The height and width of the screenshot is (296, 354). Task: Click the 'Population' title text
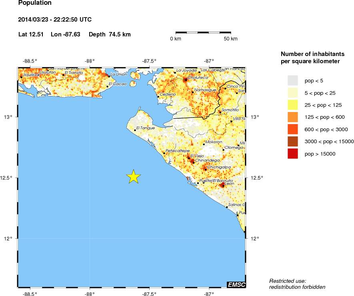click(x=35, y=3)
